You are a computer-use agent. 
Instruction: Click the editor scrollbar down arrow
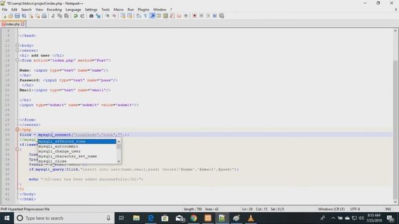[395, 202]
